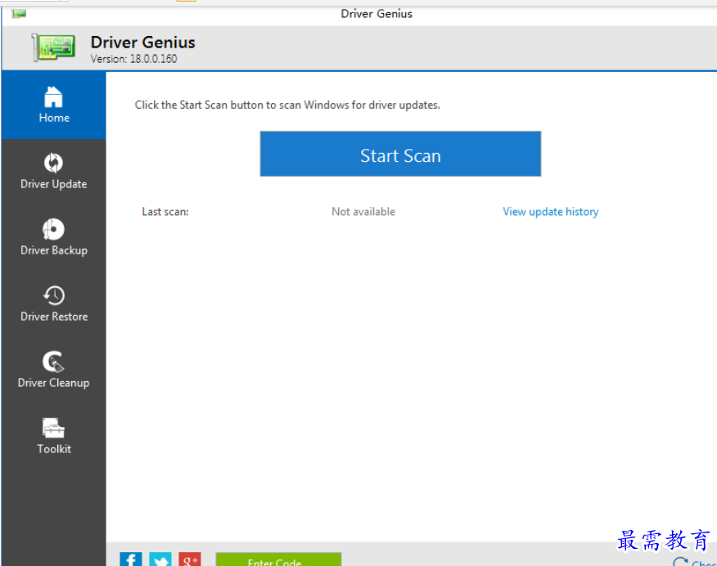Click the Toolkit toolbox icon
Image resolution: width=717 pixels, height=566 pixels.
click(53, 428)
